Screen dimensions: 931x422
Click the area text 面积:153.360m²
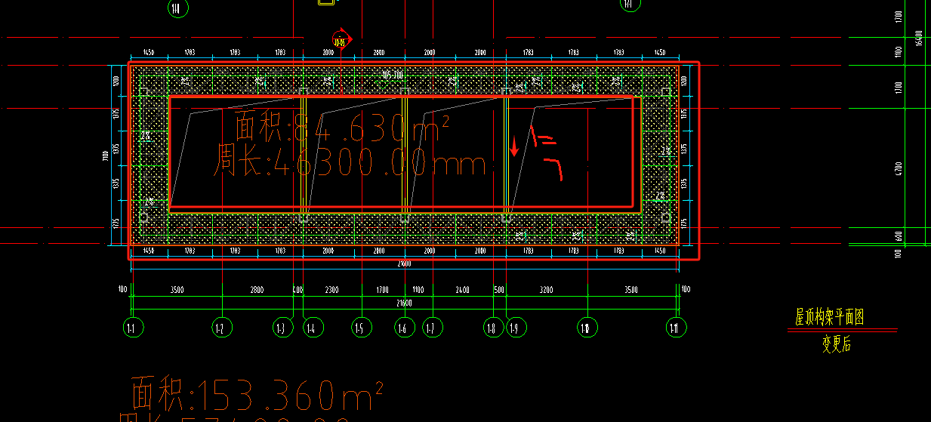(x=257, y=393)
